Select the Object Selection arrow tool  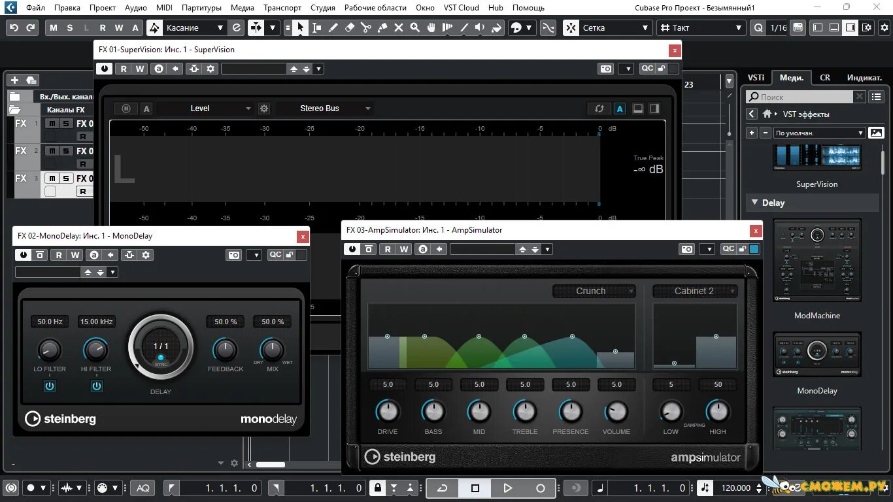pos(300,27)
